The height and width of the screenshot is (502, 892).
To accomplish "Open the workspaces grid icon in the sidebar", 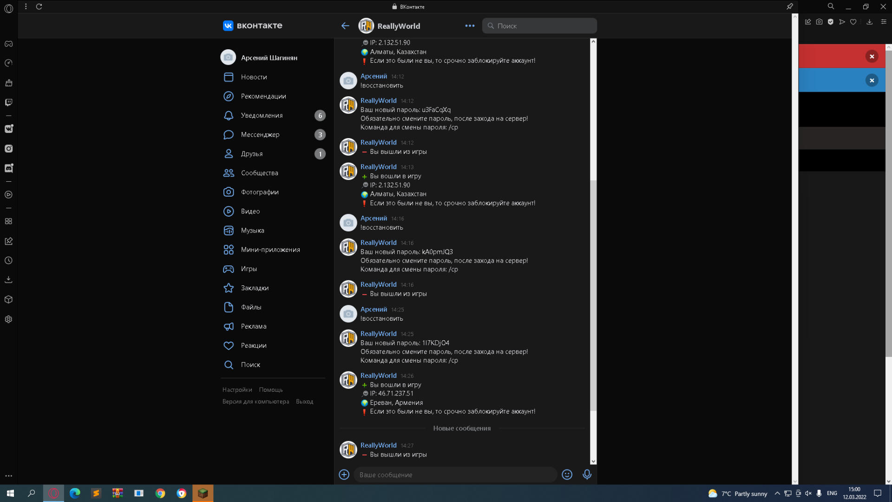I will click(x=8, y=221).
